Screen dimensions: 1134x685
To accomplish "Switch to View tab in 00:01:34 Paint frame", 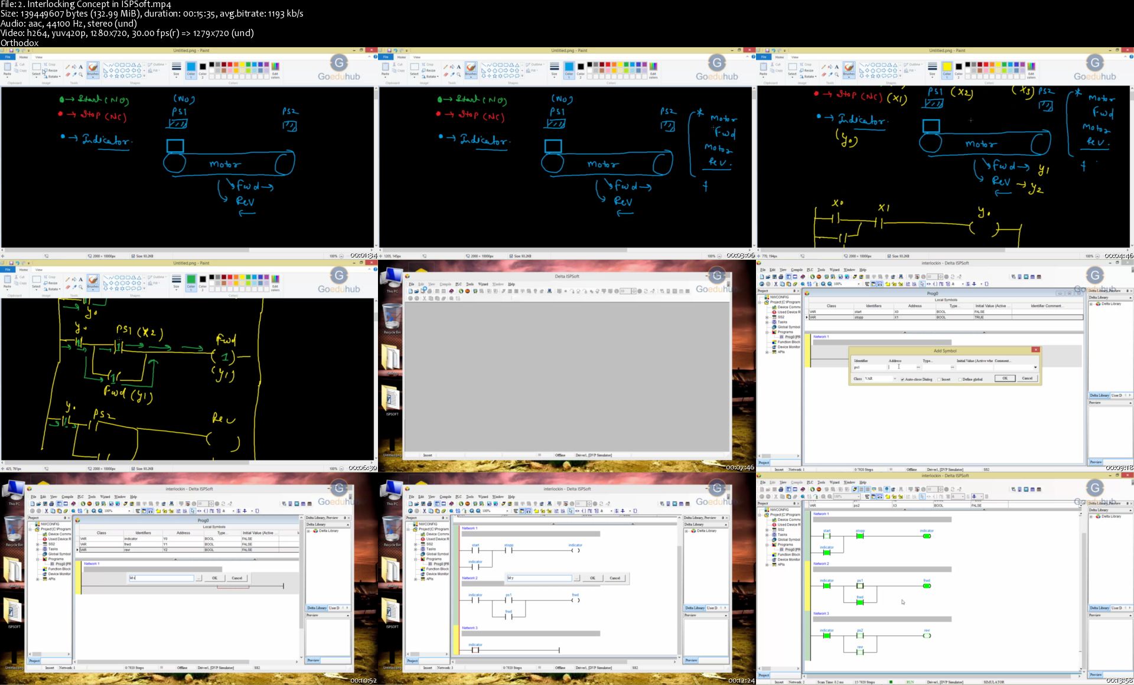I will coord(38,57).
